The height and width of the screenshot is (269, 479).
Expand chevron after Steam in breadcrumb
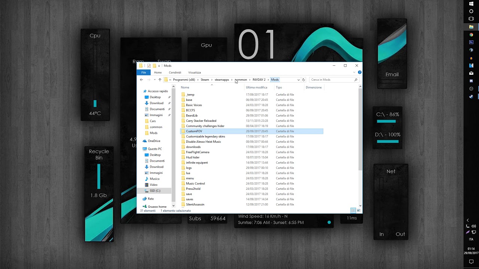pos(212,80)
